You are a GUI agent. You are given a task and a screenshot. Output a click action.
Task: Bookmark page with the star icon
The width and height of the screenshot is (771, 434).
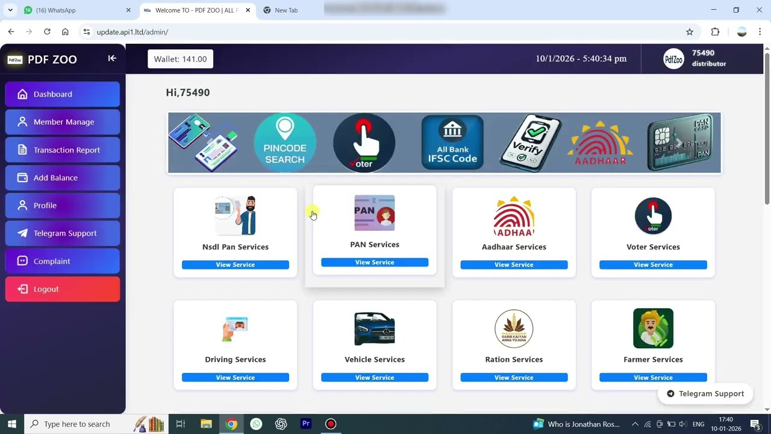(x=690, y=32)
